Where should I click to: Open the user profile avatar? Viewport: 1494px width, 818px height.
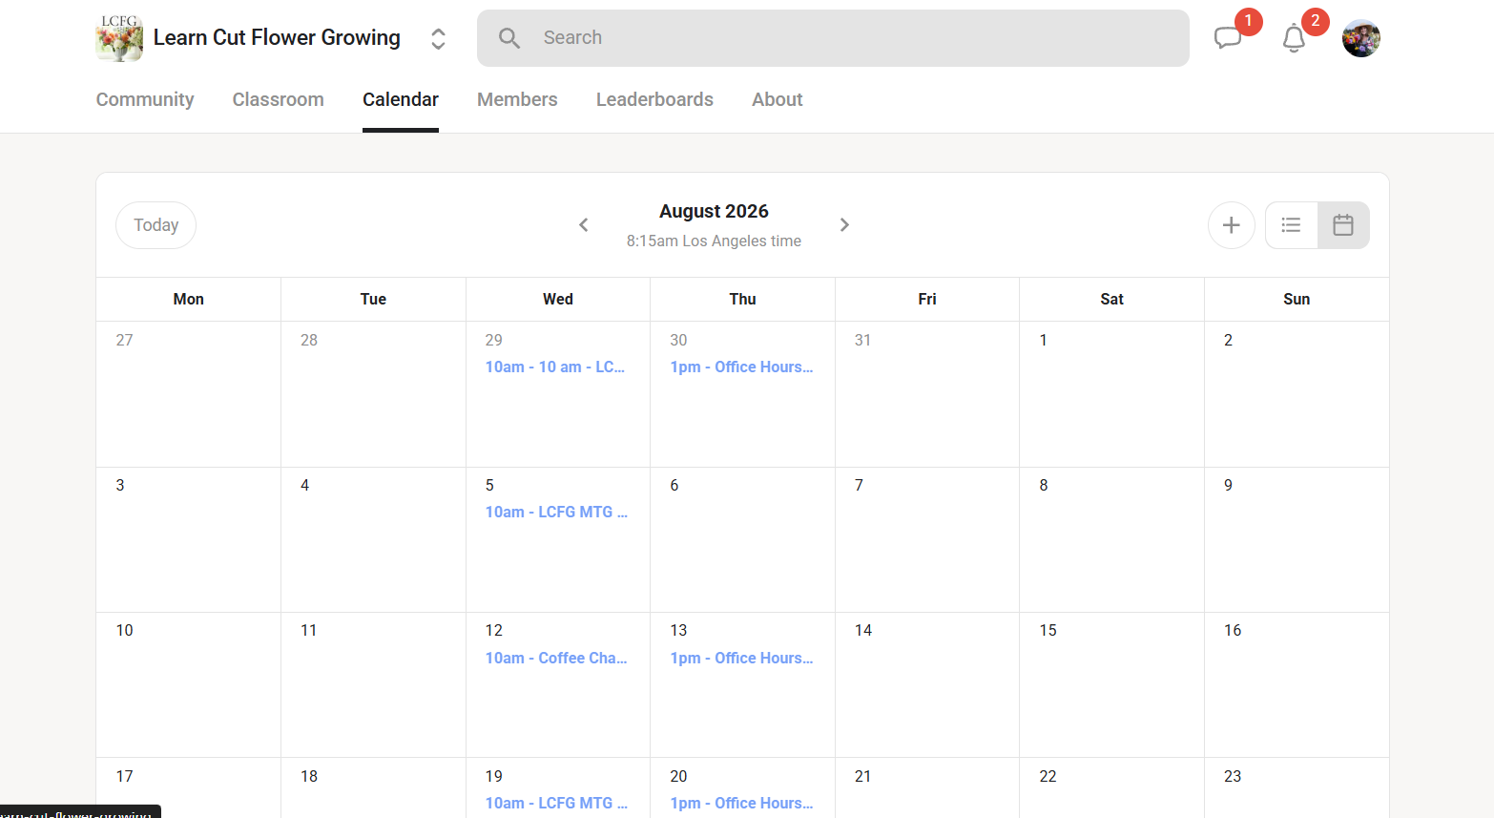click(1360, 38)
